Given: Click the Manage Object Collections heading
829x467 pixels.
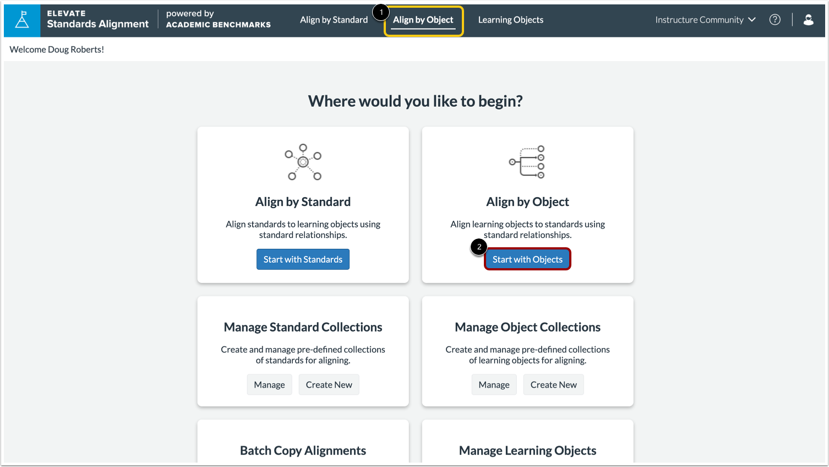Looking at the screenshot, I should click(x=527, y=327).
